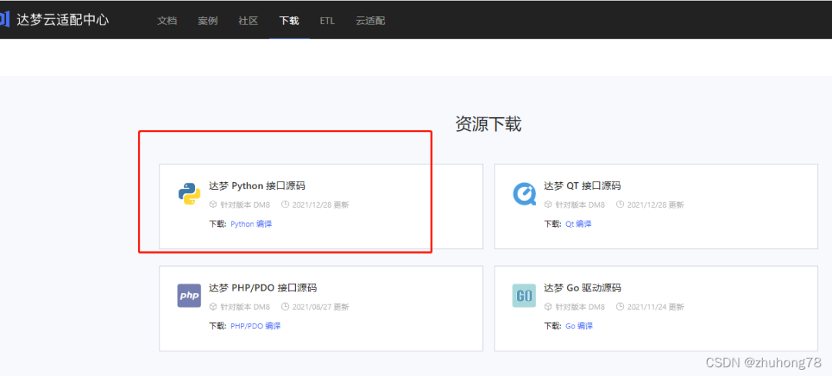Click 针对版本 DM8 in the PHP/PDO card
Image resolution: width=832 pixels, height=376 pixels.
(245, 307)
